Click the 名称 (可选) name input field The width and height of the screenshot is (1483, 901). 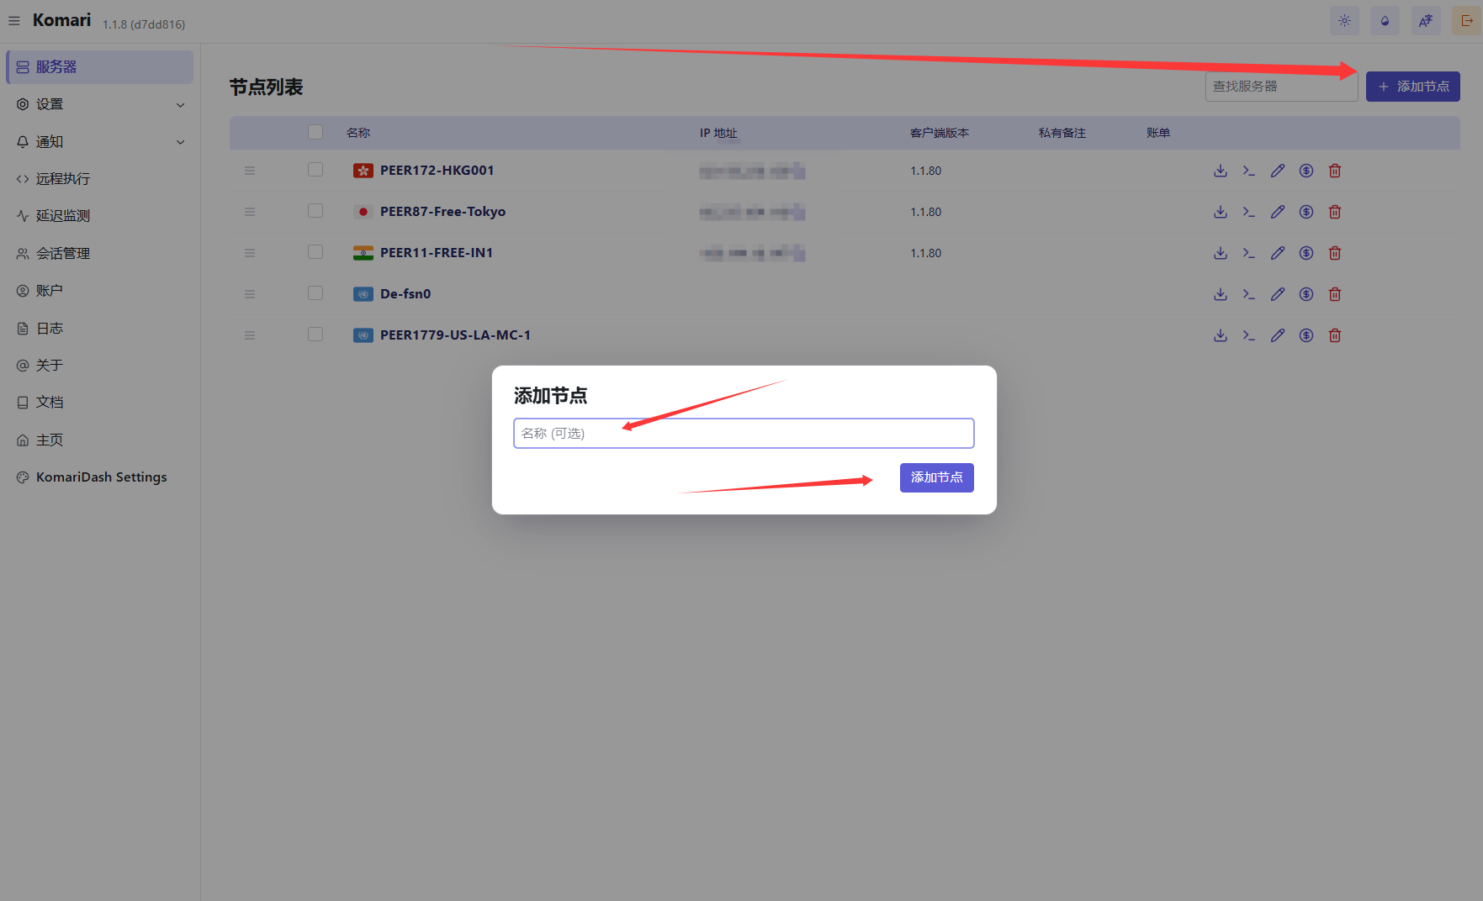[x=744, y=434]
